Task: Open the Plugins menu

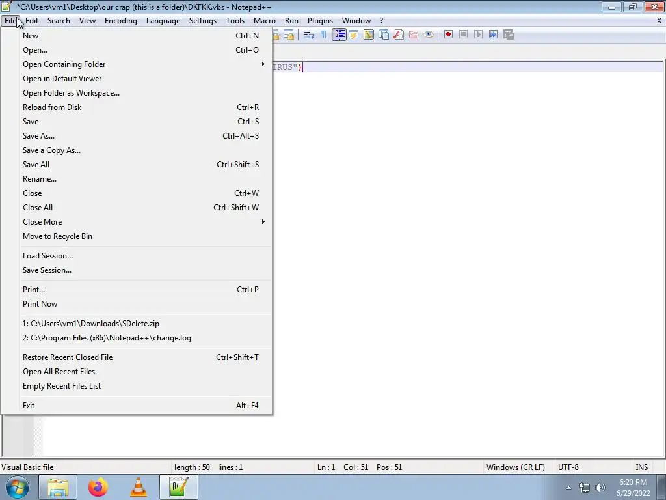Action: tap(320, 21)
